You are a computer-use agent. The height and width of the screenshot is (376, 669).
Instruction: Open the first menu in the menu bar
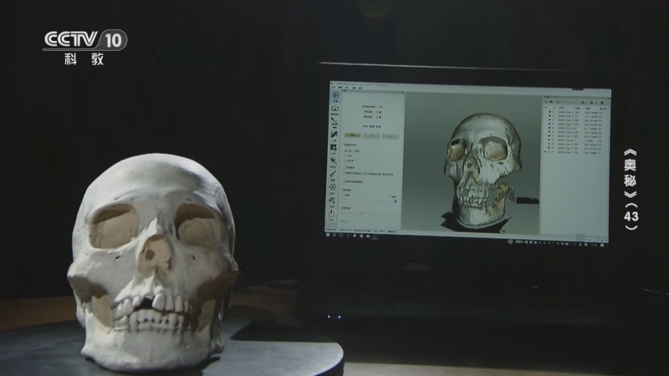(333, 88)
